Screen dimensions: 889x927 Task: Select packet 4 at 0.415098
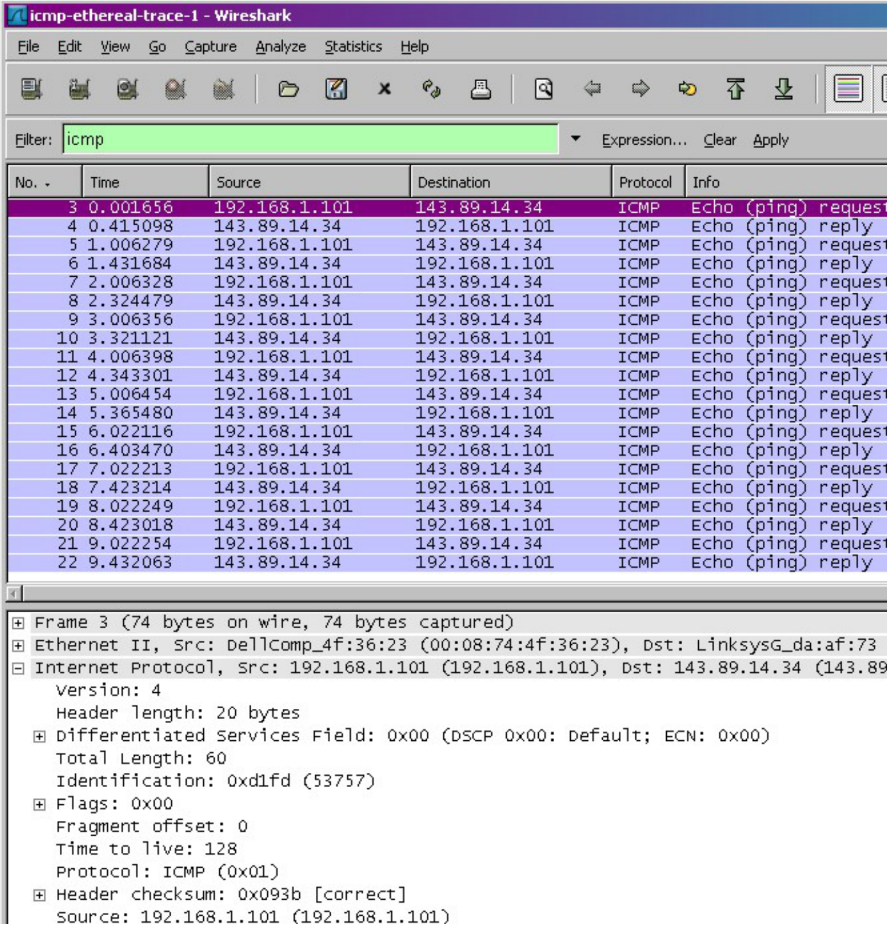(447, 227)
